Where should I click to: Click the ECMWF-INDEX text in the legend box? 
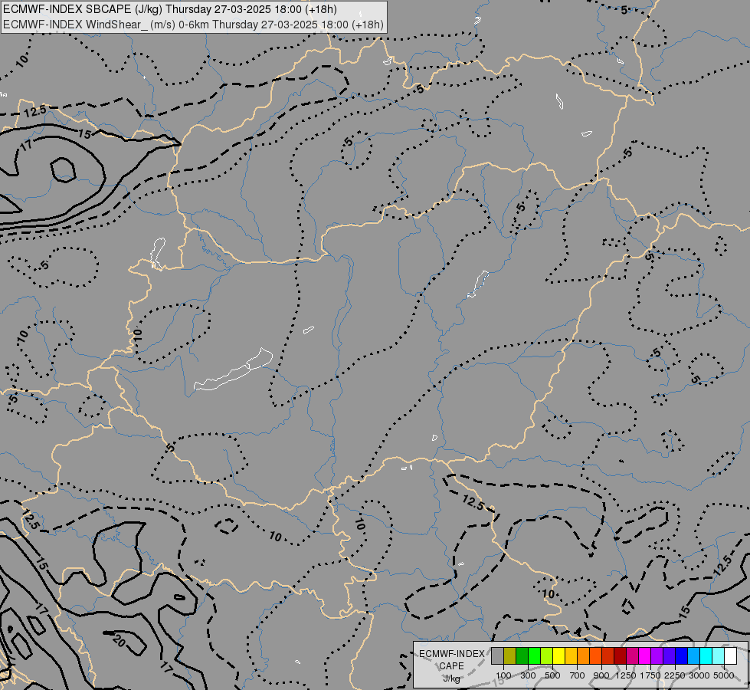click(451, 654)
